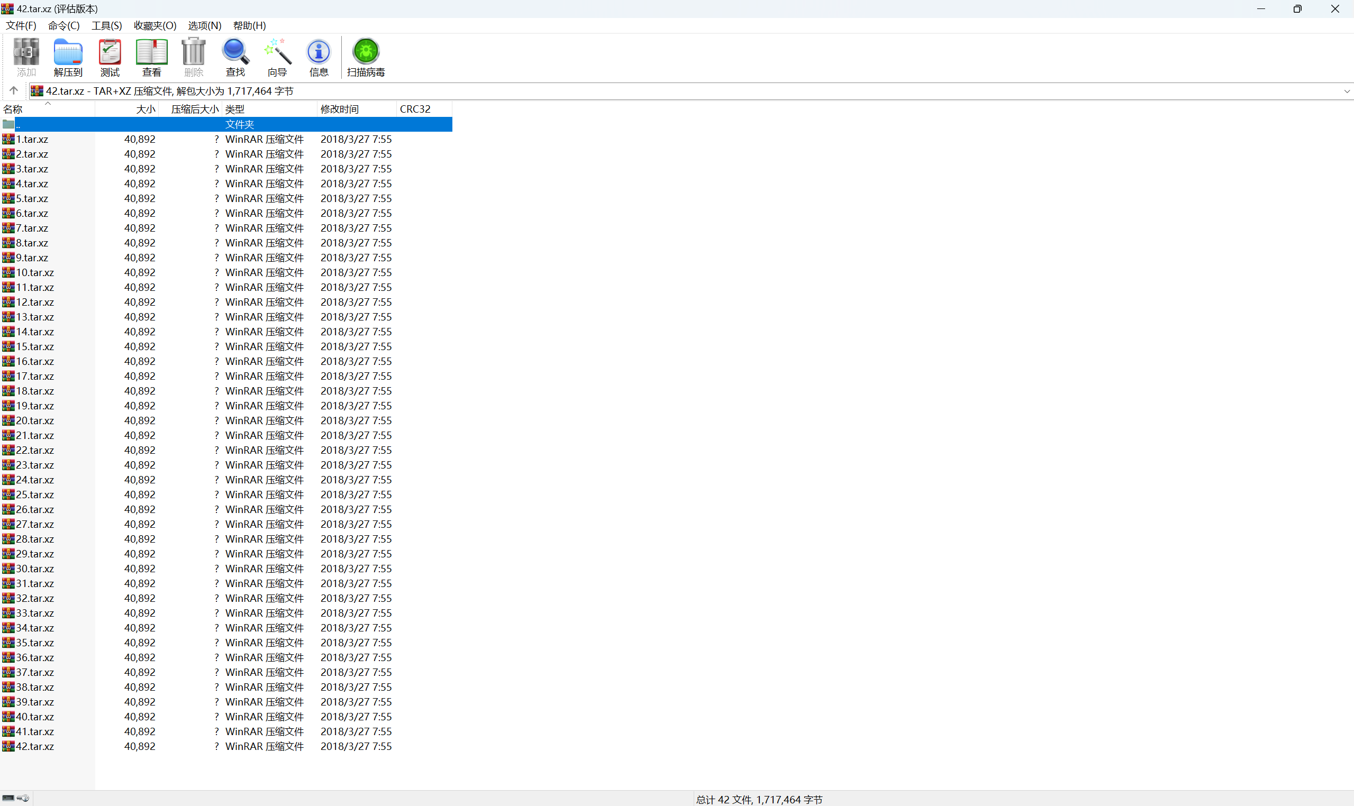Run the 测试 (Test) archive tool

pos(110,57)
